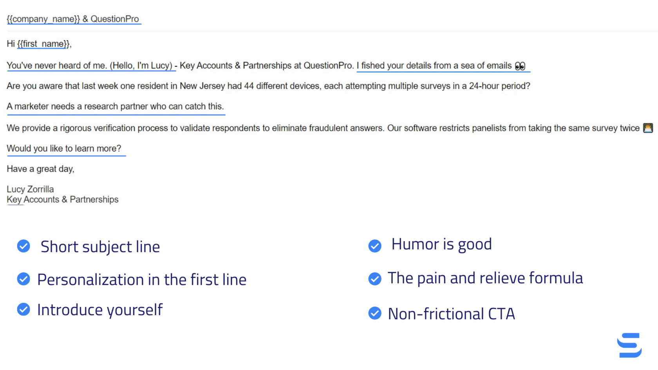Click the blue S logo
This screenshot has width=658, height=370.
629,345
